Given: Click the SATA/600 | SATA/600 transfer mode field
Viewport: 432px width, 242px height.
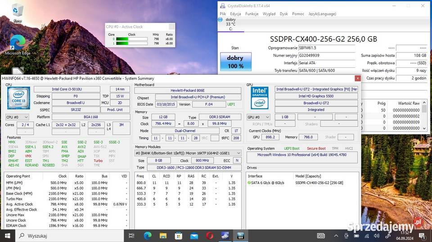Looking at the screenshot, I should coord(327,70).
